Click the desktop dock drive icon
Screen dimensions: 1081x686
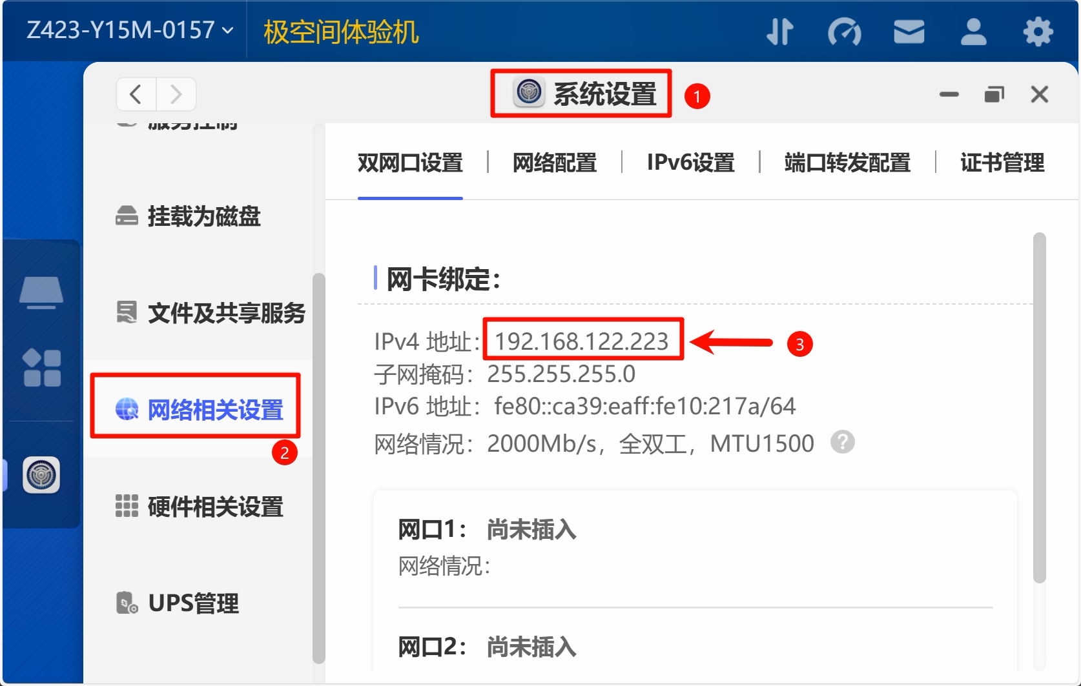(41, 293)
